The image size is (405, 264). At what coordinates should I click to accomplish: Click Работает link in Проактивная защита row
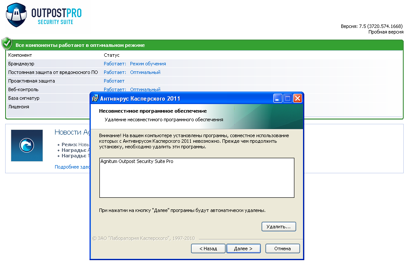114,81
